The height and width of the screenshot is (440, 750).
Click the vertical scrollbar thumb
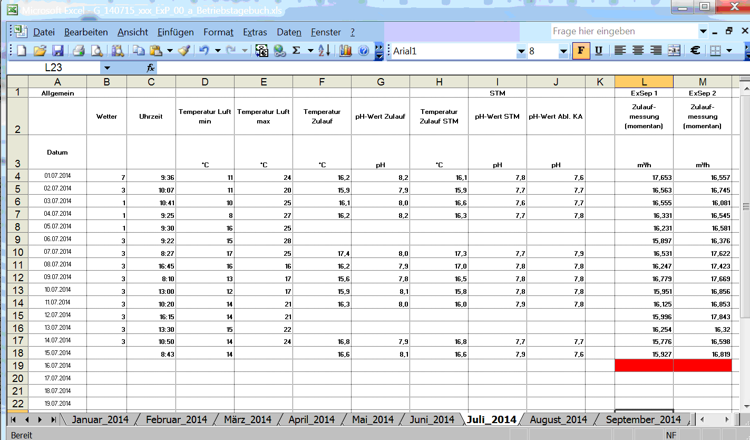[745, 206]
